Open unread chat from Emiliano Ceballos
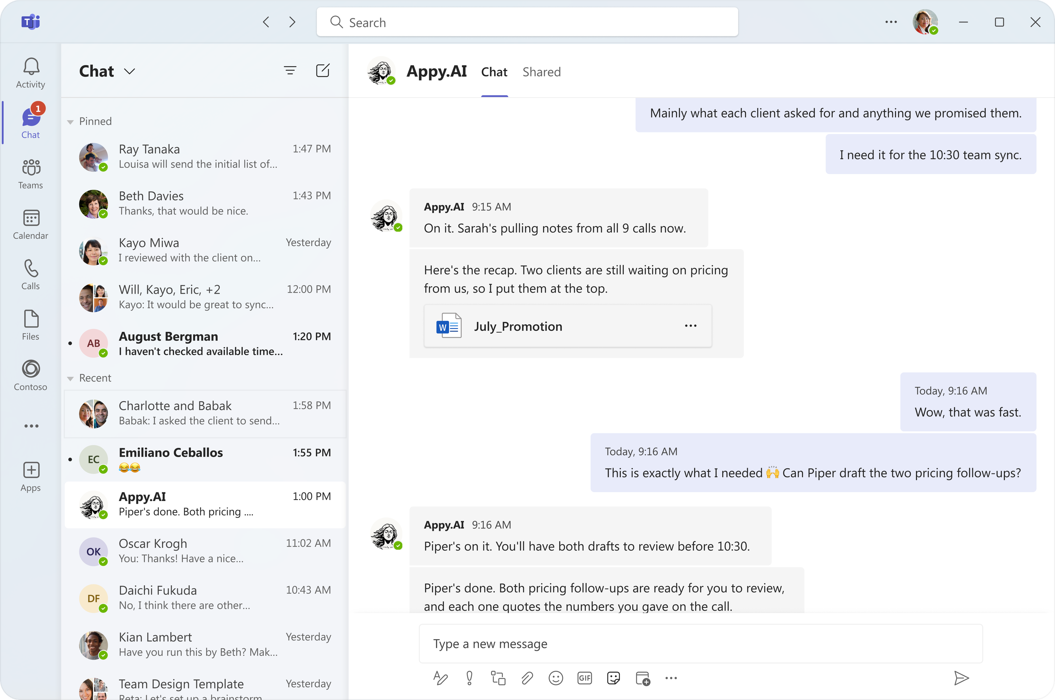The width and height of the screenshot is (1055, 700). tap(205, 460)
